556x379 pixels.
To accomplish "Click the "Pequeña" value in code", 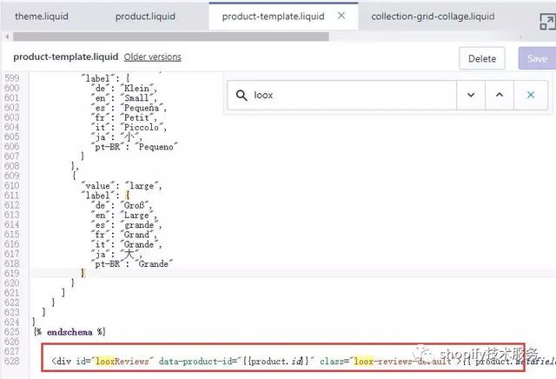I will (142, 107).
